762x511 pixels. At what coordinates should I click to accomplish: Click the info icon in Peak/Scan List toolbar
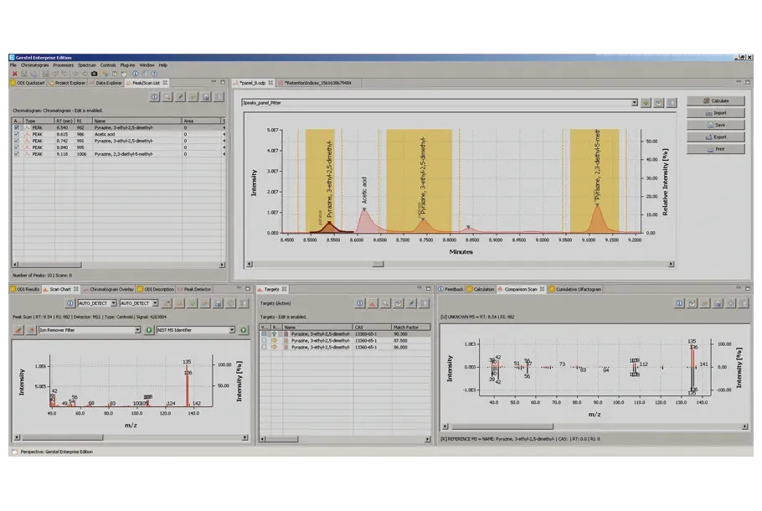pyautogui.click(x=155, y=97)
